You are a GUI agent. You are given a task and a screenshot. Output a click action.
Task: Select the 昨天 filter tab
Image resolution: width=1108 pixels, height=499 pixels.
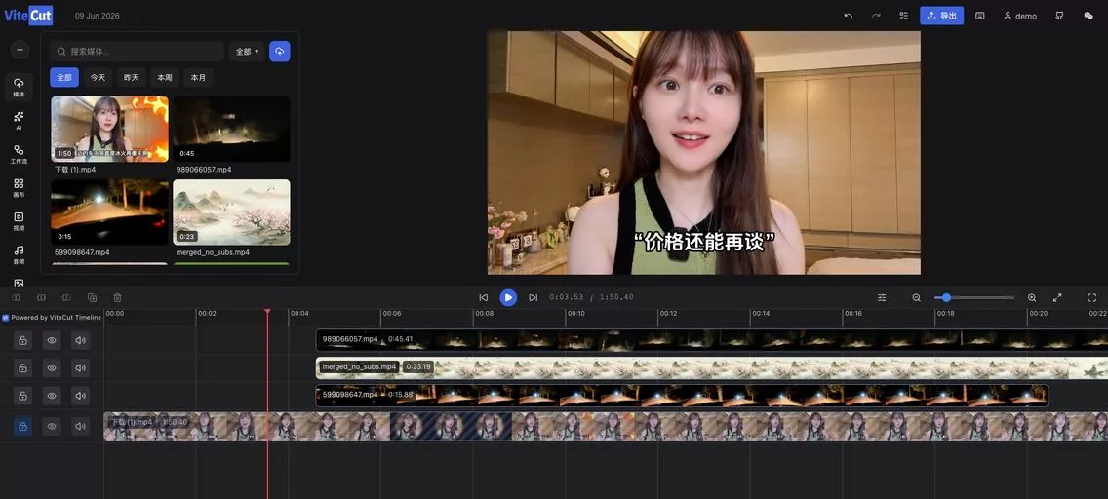[x=132, y=78]
